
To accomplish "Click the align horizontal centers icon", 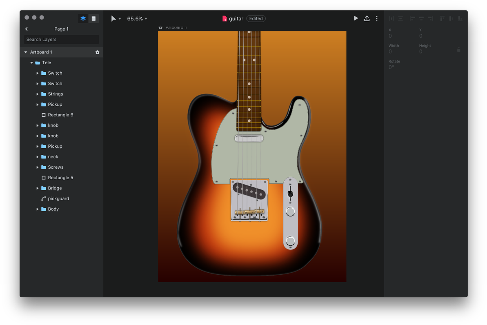I will click(x=421, y=18).
